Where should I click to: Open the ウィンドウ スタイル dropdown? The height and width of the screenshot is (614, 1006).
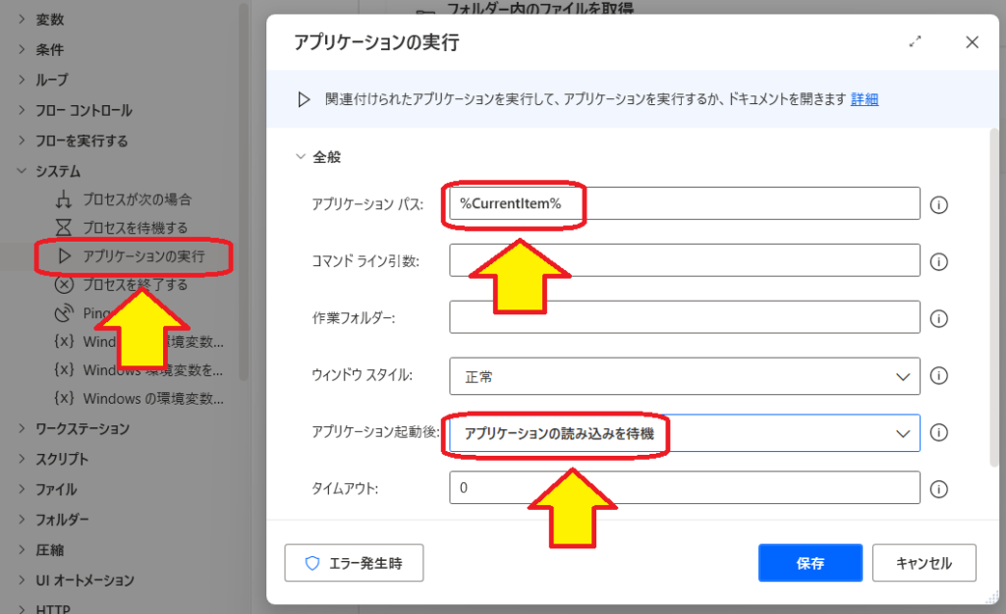click(x=684, y=375)
